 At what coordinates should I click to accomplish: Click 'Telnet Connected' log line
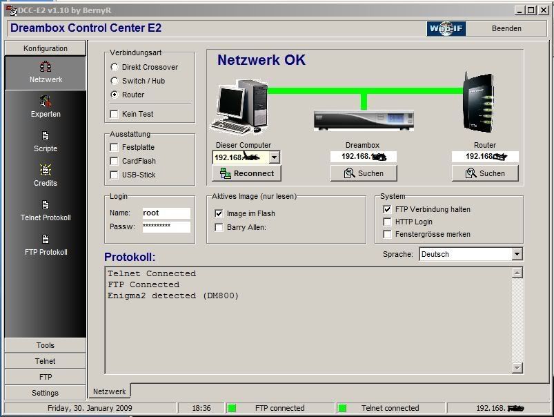152,274
